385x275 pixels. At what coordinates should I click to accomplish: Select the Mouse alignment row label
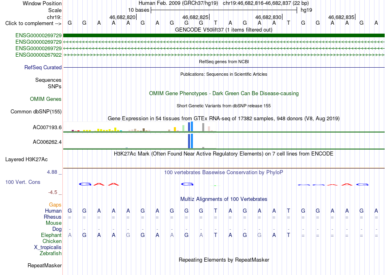(53, 223)
